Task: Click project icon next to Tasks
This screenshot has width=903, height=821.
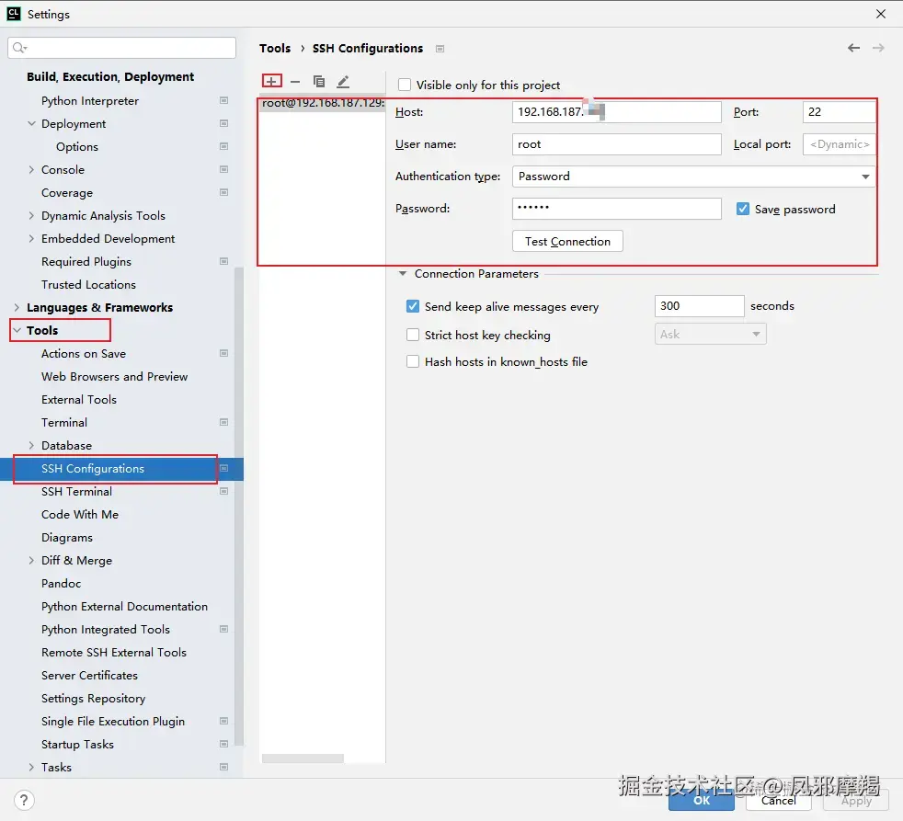Action: [x=224, y=767]
